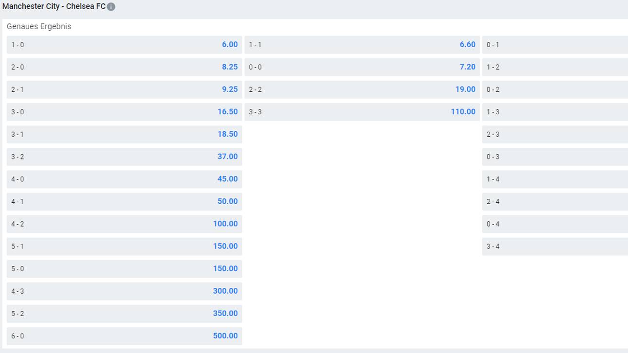
Task: Pick the 3 - 2 result at 37.00
Action: tap(124, 157)
